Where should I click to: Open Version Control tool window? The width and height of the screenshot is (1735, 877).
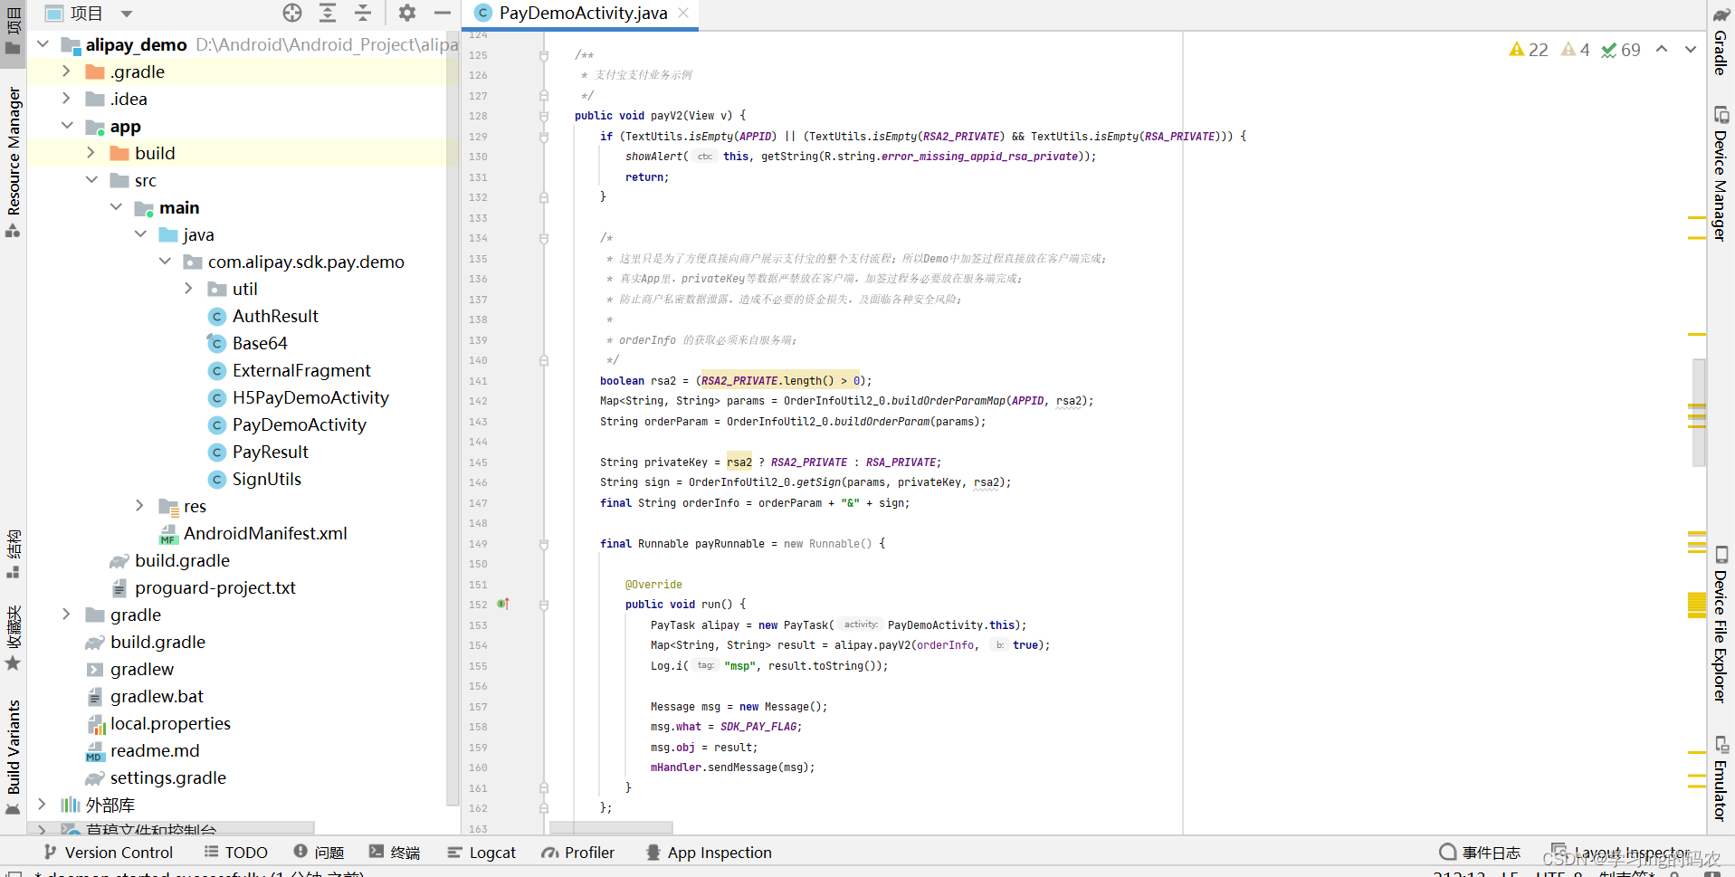coord(109,852)
